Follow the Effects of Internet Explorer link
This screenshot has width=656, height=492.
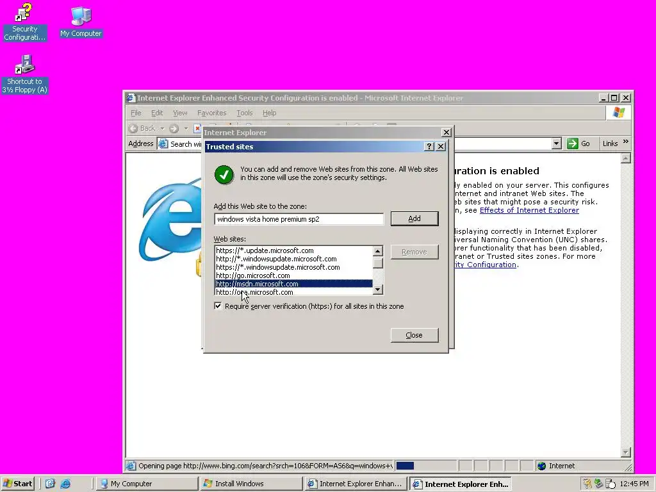[x=529, y=210]
